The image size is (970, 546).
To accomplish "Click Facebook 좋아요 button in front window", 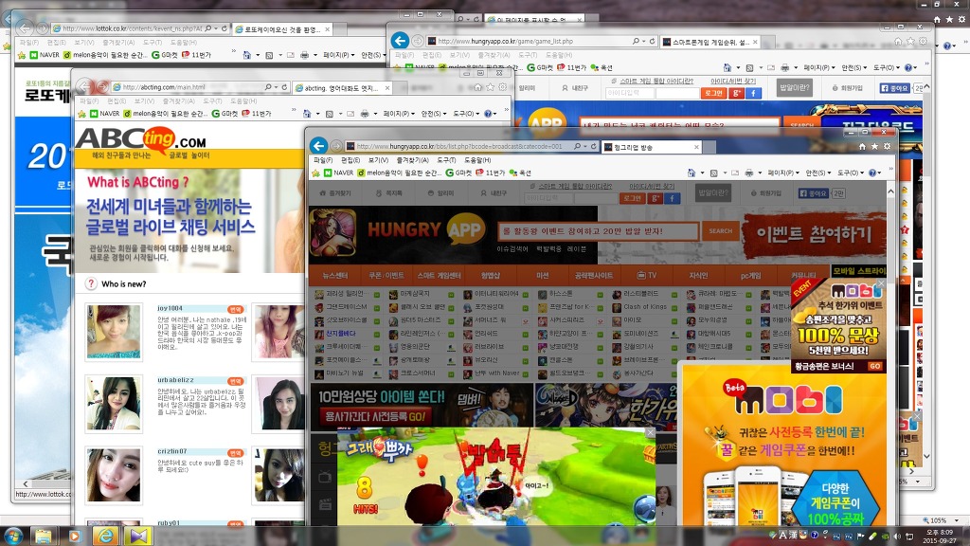I will point(813,193).
